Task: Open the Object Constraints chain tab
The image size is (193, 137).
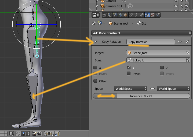Action: 131,15
